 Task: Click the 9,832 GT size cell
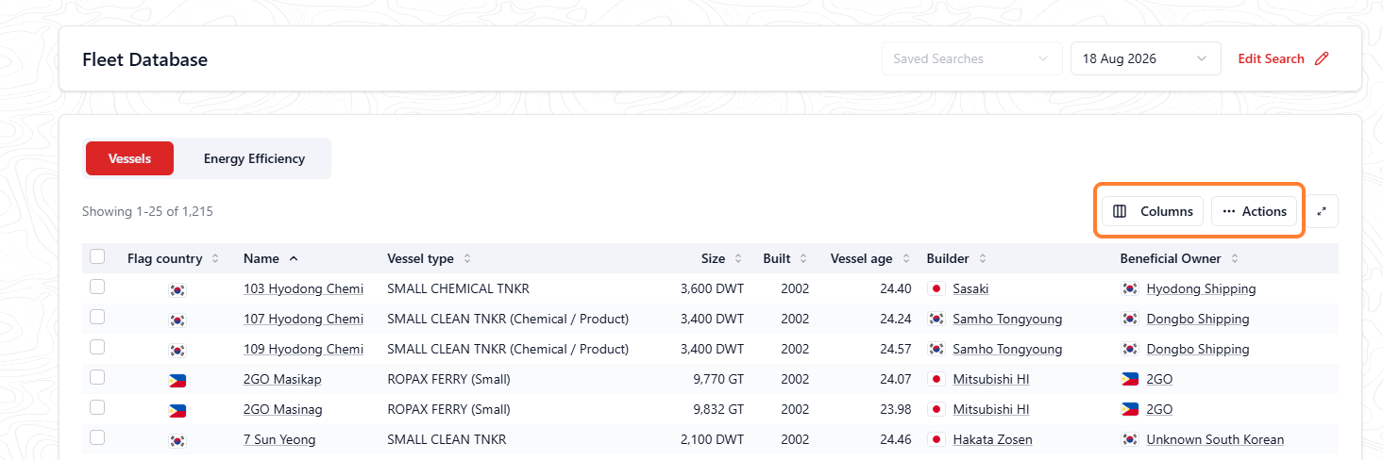point(718,409)
